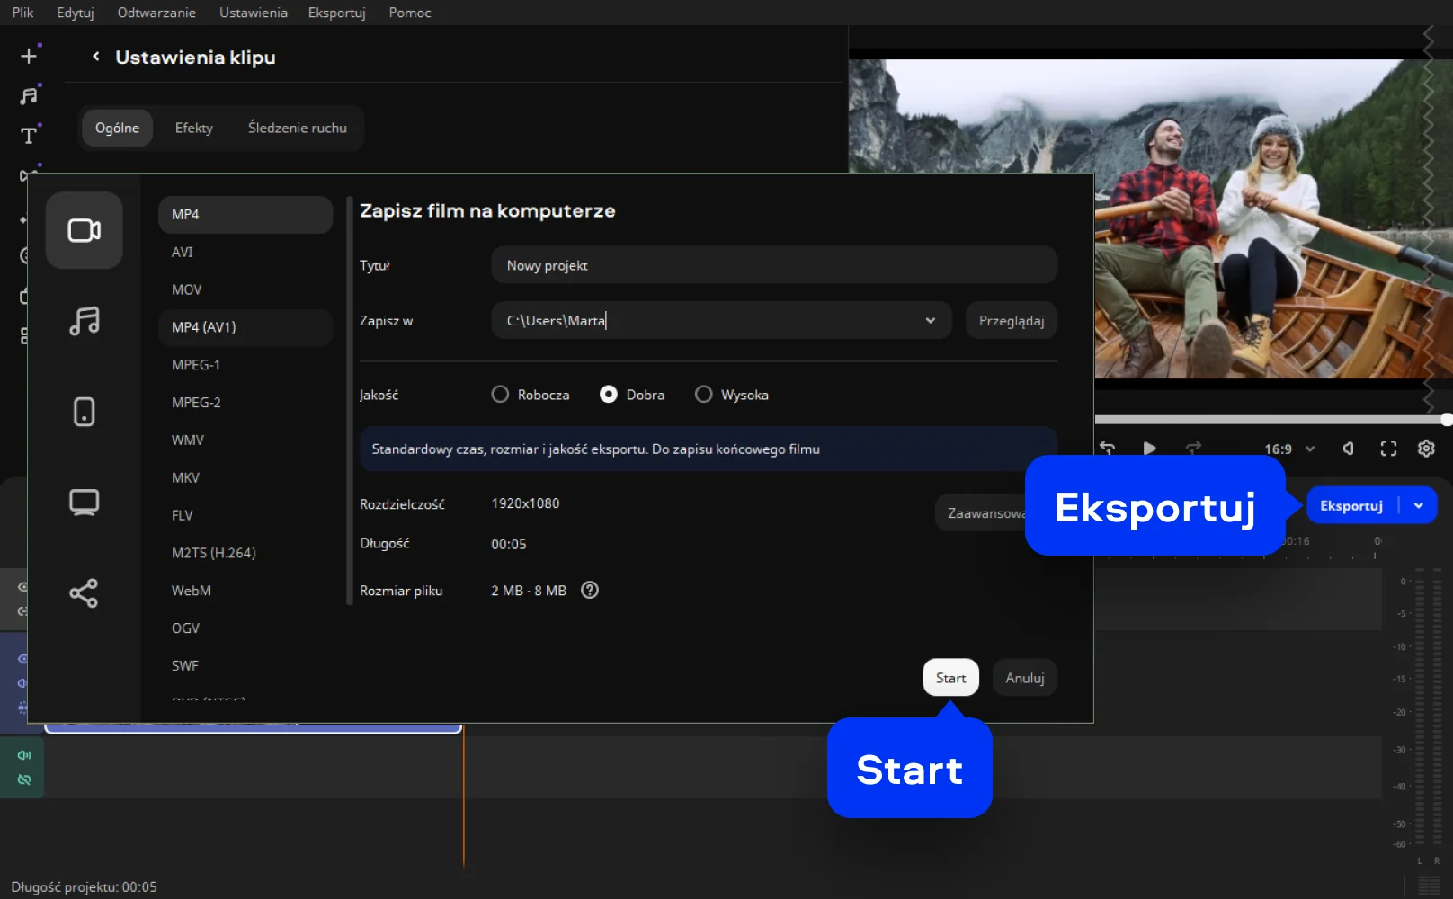Expand the Eksportuj button dropdown arrow
Screen dimensions: 1453x899
point(1419,505)
